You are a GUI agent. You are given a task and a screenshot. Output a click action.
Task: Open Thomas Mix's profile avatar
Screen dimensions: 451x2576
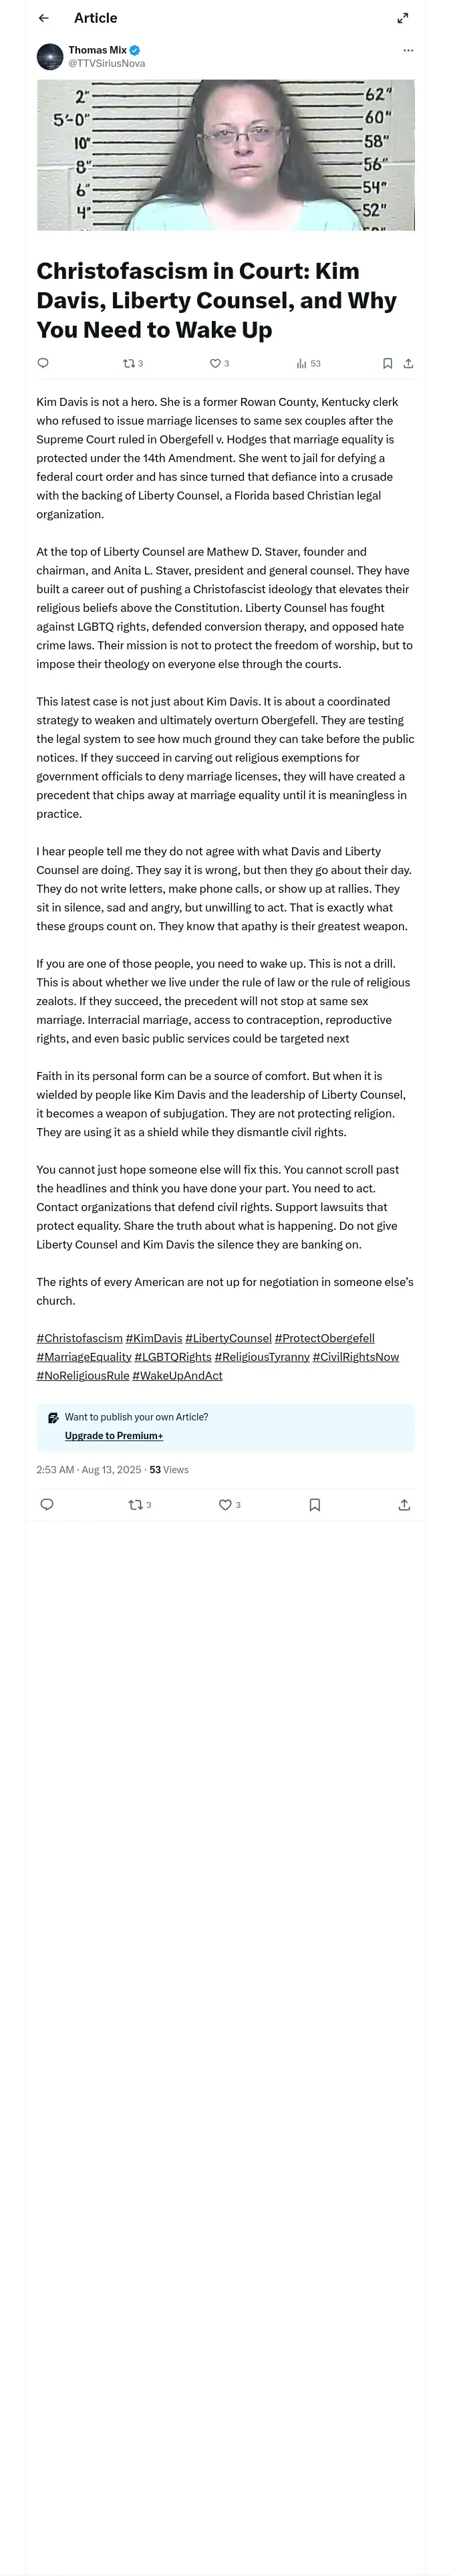tap(50, 57)
